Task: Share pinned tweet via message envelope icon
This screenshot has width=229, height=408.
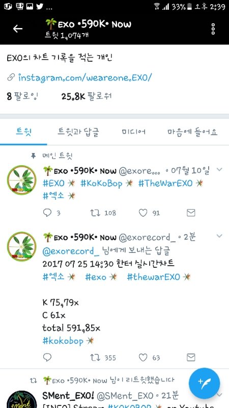Action: (x=191, y=213)
